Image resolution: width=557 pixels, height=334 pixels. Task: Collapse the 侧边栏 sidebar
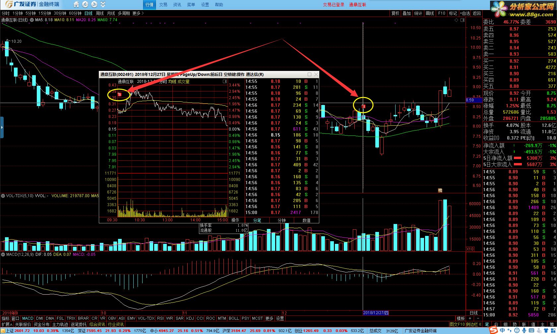coord(473,324)
